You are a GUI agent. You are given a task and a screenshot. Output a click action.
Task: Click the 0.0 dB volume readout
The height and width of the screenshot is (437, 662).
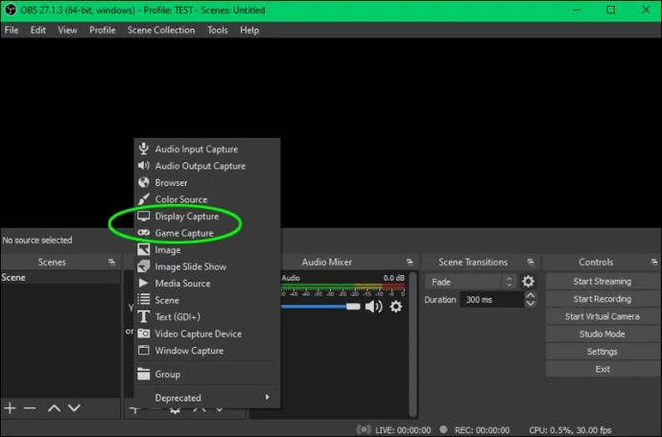pos(394,278)
